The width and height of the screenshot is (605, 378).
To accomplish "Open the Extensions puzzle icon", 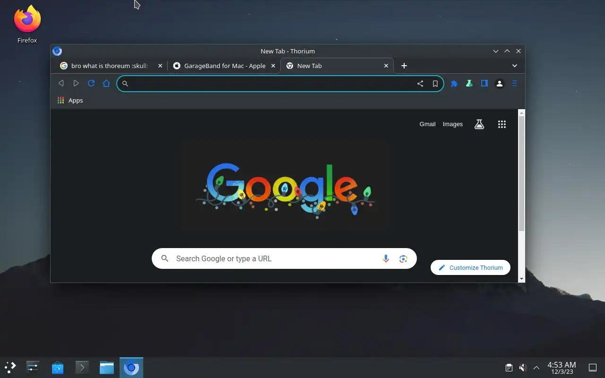I will [454, 84].
